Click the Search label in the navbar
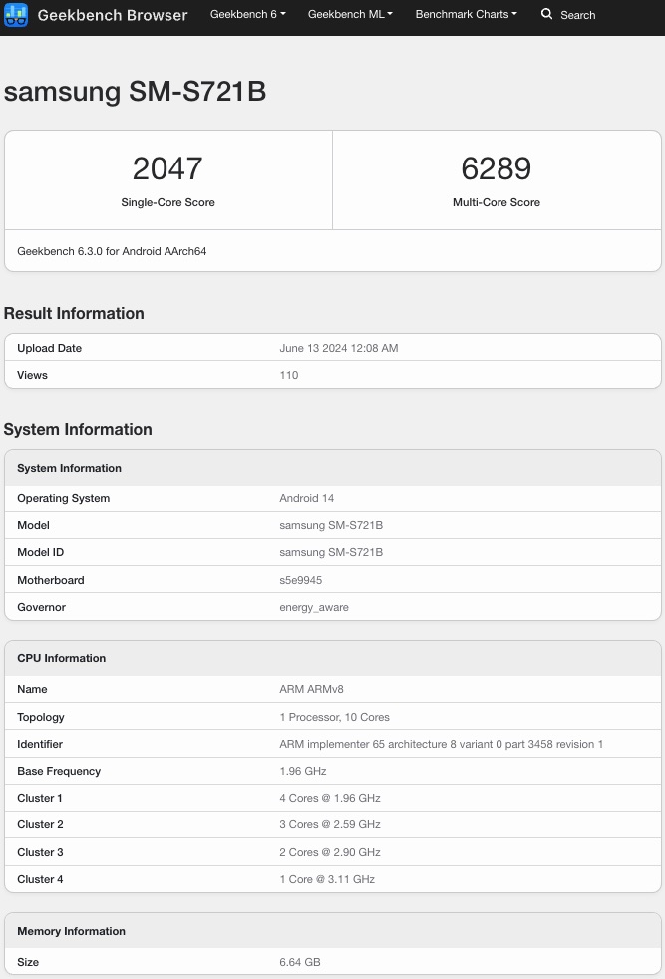Image resolution: width=665 pixels, height=979 pixels. coord(577,15)
